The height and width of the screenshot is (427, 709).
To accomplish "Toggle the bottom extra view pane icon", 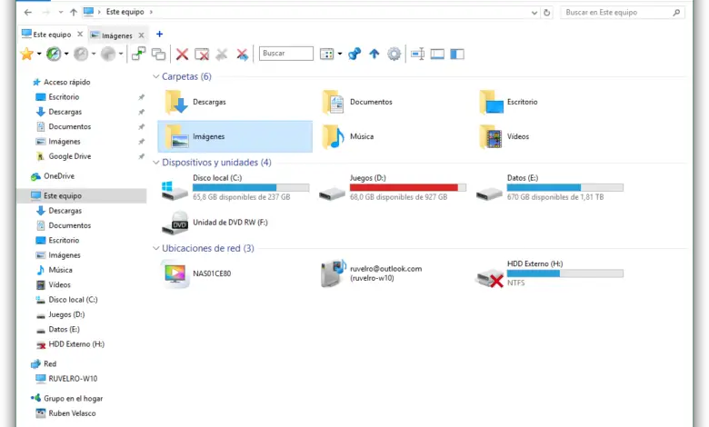I will 437,55.
